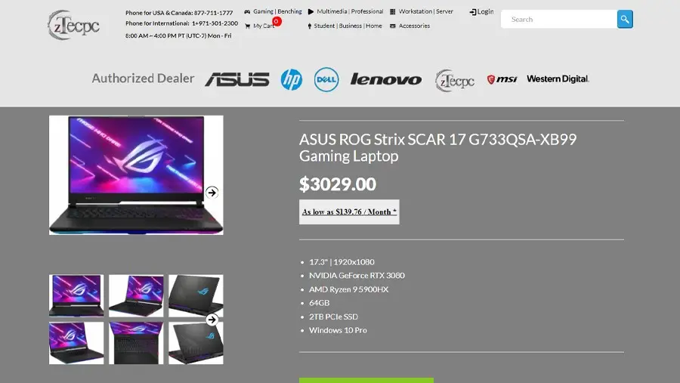The height and width of the screenshot is (383, 680).
Task: Click As low as $139.76 / Month link
Action: tap(349, 212)
